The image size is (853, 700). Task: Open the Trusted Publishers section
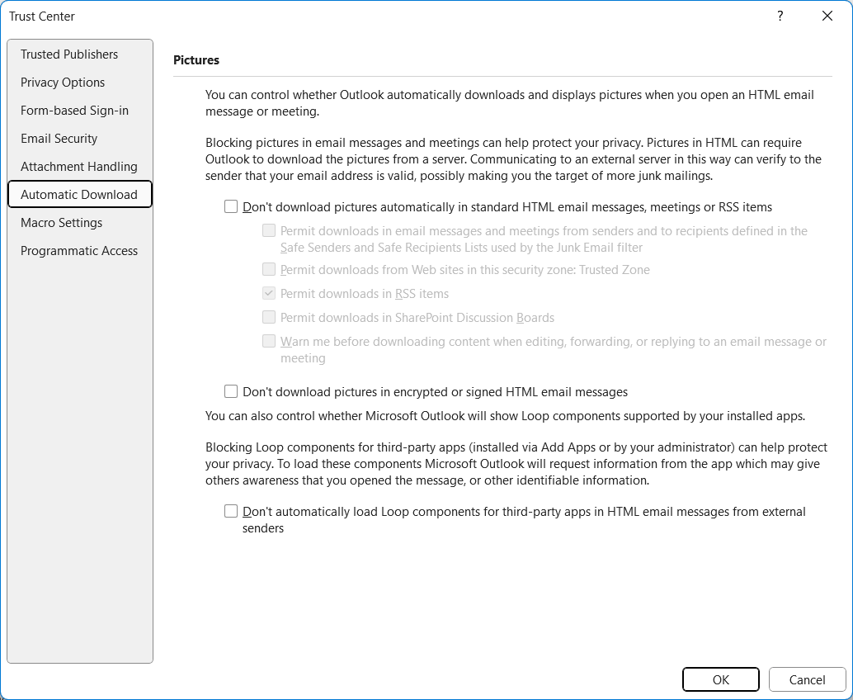click(80, 54)
